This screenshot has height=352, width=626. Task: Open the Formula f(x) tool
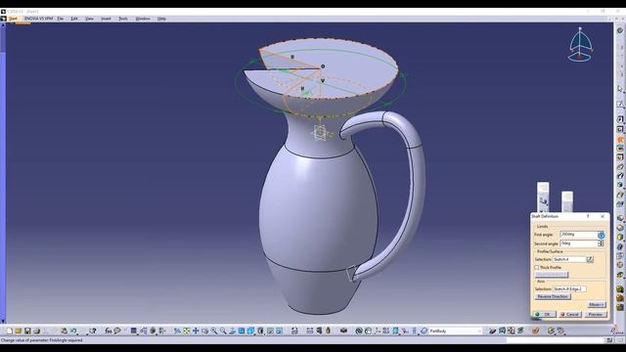(109, 330)
